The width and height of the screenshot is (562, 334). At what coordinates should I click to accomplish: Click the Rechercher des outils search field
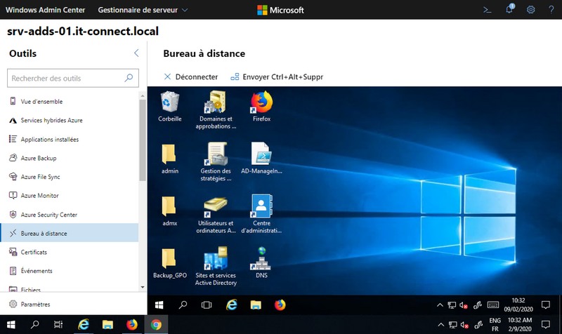pos(67,79)
